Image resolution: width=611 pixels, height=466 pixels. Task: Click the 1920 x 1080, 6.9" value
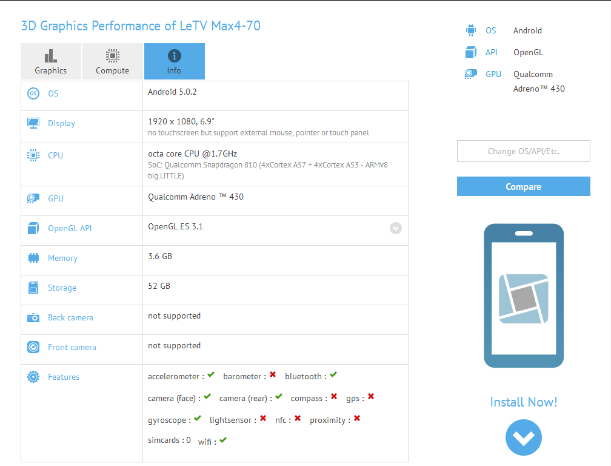tap(181, 121)
